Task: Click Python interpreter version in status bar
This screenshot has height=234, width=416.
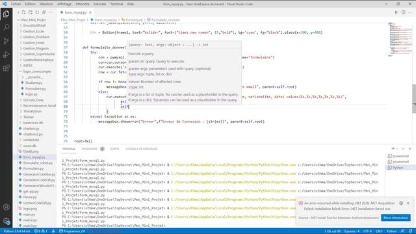Action: click(17, 231)
